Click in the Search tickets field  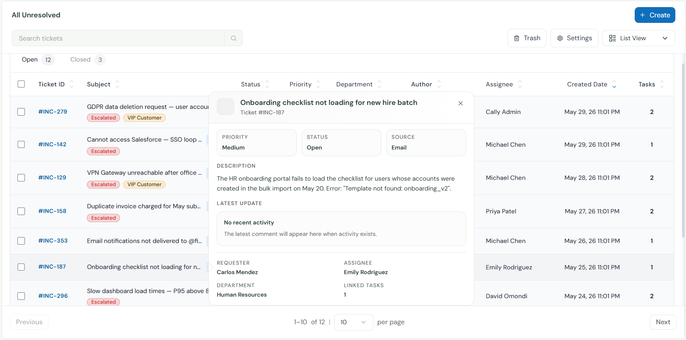[118, 38]
